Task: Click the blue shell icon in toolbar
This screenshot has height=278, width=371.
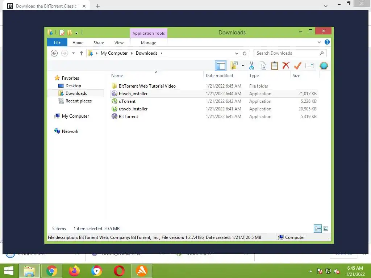Action: coord(324,66)
